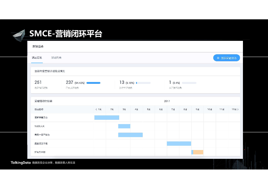Click the activity name beside the July–August bar
Screen dimensions: 268x189
pos(41,144)
